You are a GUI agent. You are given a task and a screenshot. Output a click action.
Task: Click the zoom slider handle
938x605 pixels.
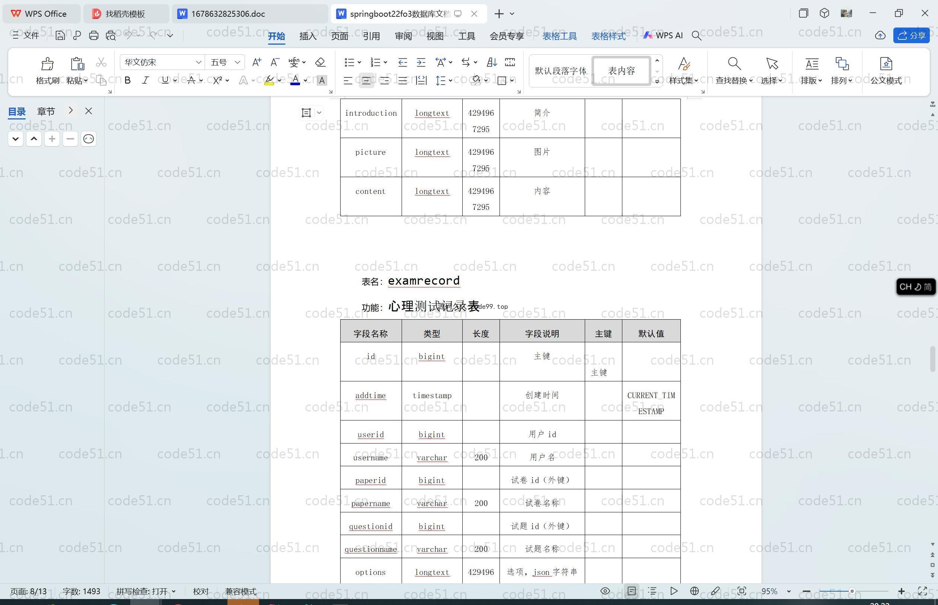(x=852, y=591)
